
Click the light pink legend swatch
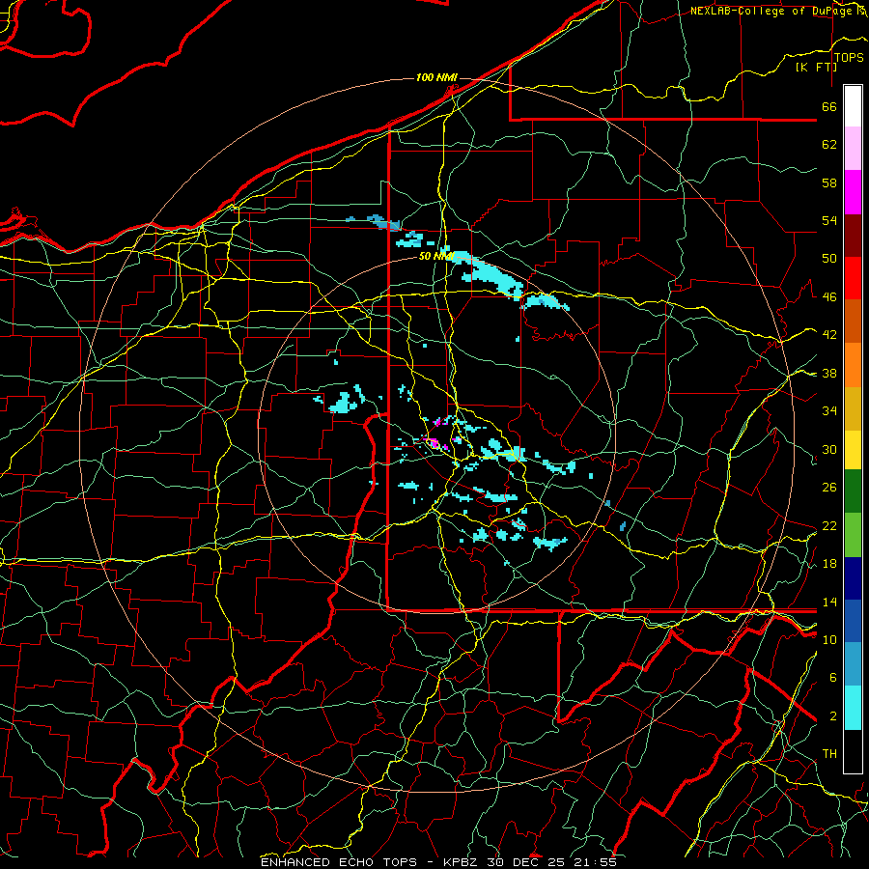[853, 149]
